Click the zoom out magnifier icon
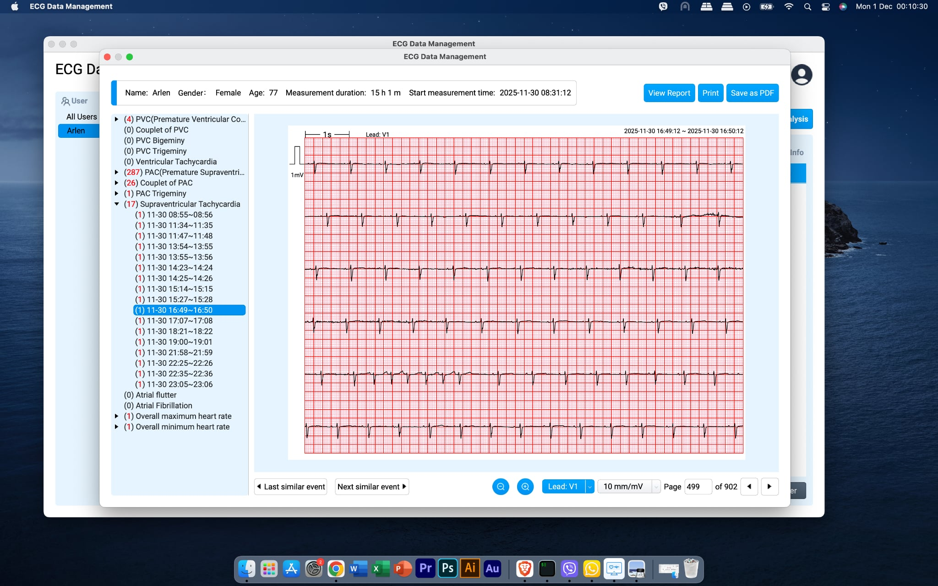The height and width of the screenshot is (586, 938). pos(501,487)
